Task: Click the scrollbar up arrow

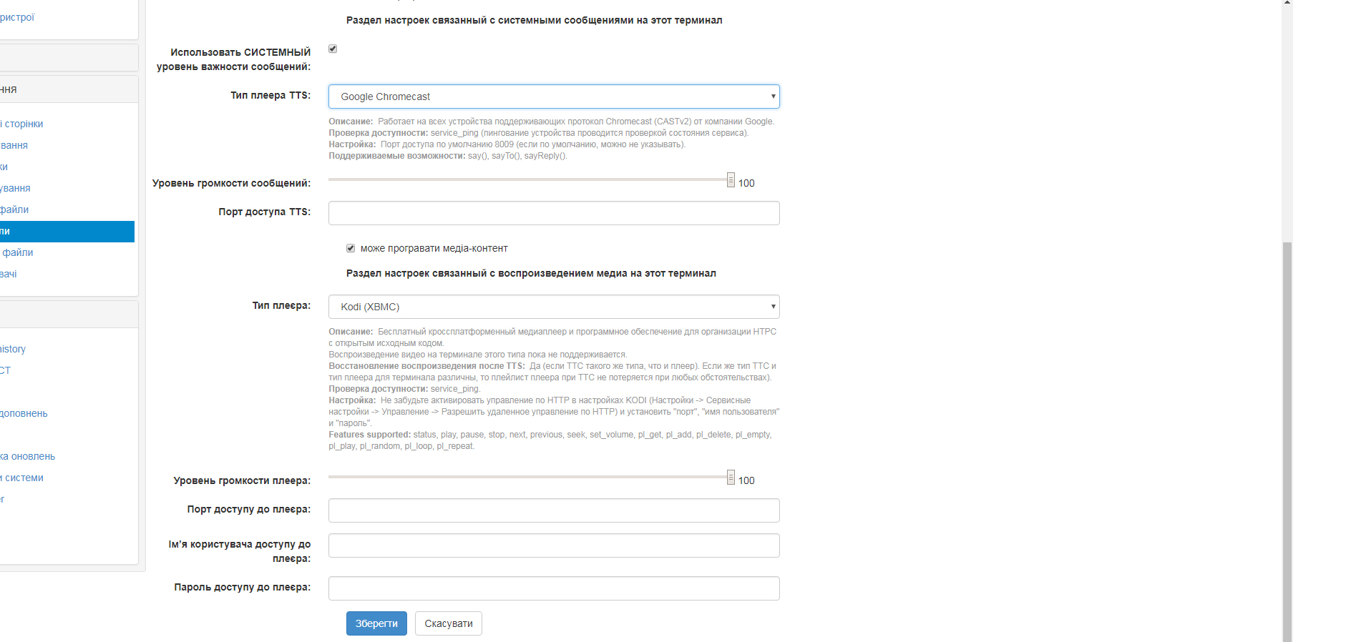Action: 1287,3
